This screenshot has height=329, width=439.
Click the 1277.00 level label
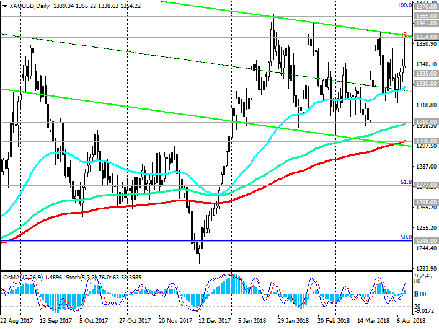tap(426, 185)
